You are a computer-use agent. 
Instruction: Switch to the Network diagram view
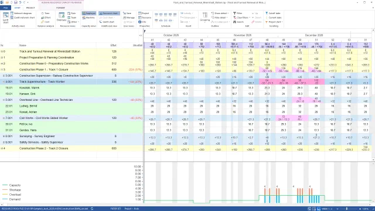click(21, 13)
